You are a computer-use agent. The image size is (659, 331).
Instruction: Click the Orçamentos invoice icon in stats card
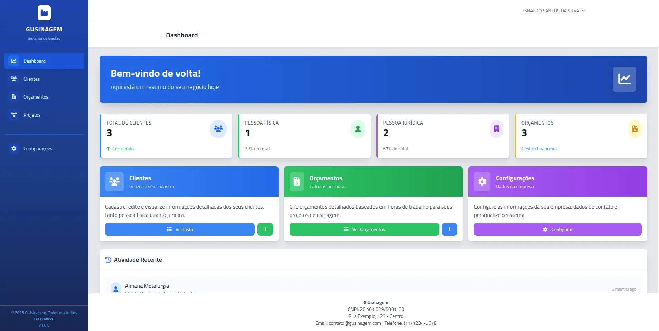(x=635, y=129)
